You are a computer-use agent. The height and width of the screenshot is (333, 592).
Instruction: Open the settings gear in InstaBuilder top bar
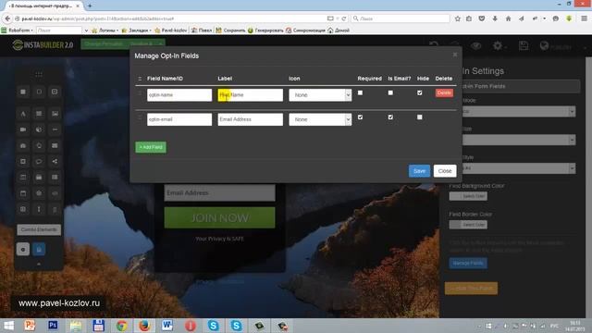(x=498, y=45)
